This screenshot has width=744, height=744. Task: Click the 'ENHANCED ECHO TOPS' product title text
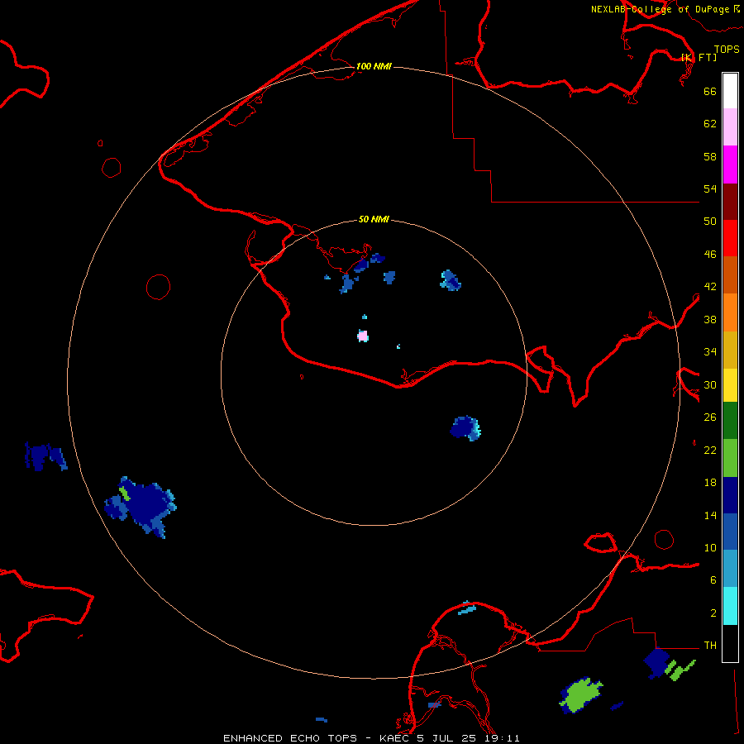point(290,738)
